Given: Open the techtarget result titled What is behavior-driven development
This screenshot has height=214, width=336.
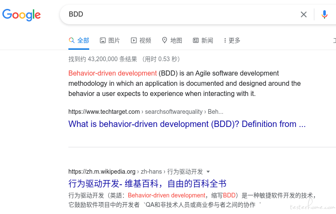Looking at the screenshot, I should click(187, 124).
